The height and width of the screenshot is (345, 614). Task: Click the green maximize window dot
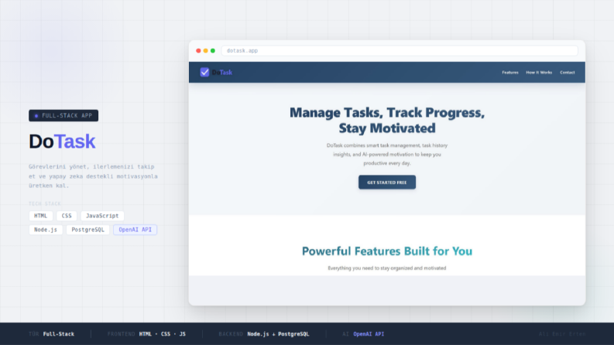click(x=213, y=50)
